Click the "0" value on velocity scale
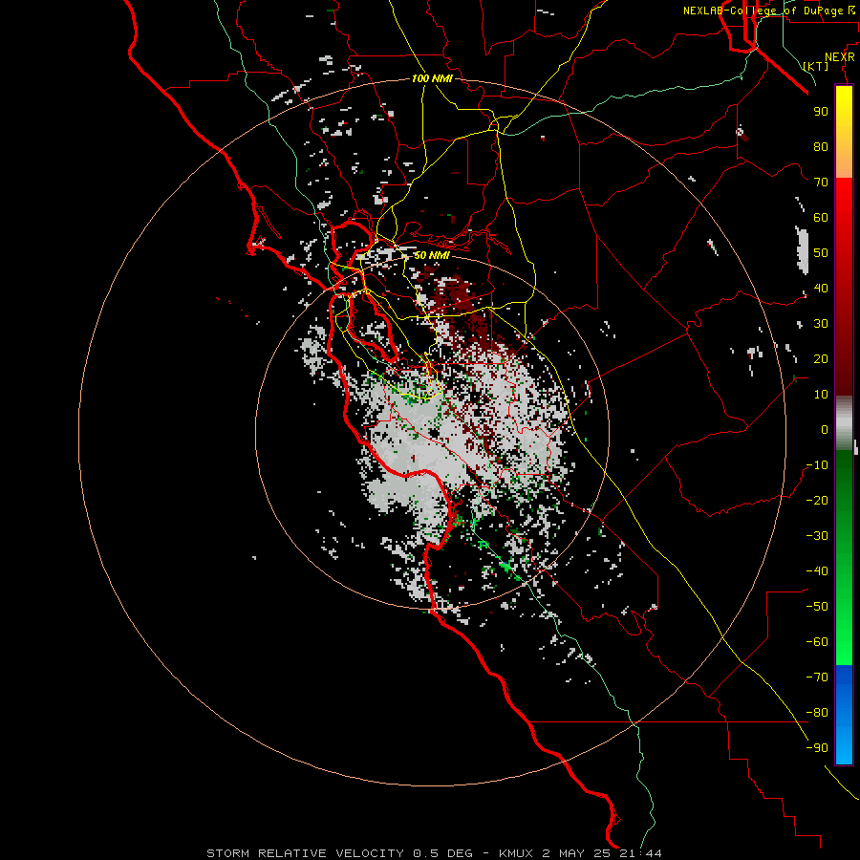 point(825,430)
